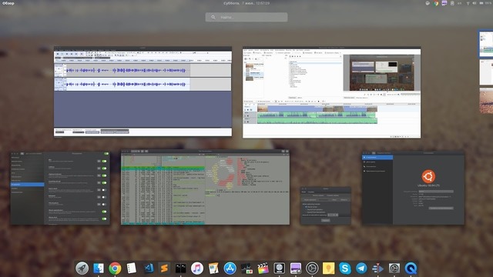The image size is (493, 277).
Task: Toggle the Ubuntu appindicators extension switch
Action: pyautogui.click(x=104, y=212)
